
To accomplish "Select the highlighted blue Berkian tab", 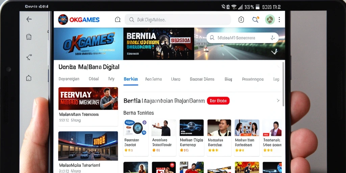I will click(131, 79).
